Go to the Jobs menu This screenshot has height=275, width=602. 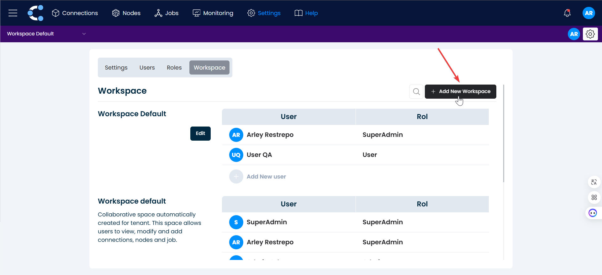[166, 13]
